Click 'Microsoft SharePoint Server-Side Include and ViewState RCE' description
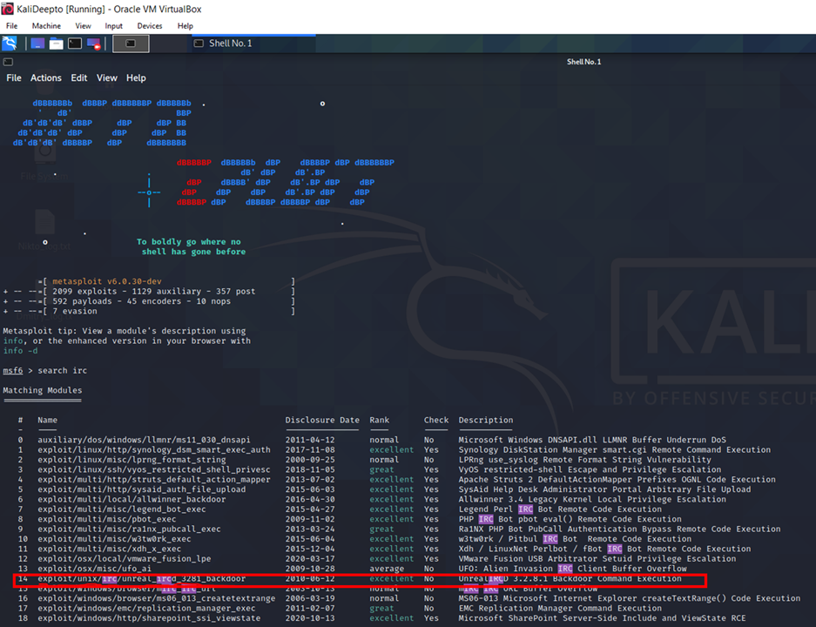This screenshot has height=627, width=816. [602, 618]
